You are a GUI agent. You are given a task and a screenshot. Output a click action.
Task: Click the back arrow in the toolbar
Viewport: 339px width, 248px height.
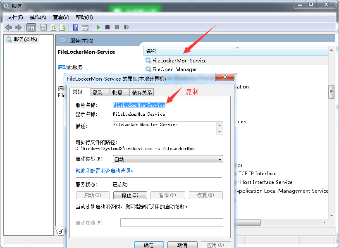pyautogui.click(x=8, y=27)
